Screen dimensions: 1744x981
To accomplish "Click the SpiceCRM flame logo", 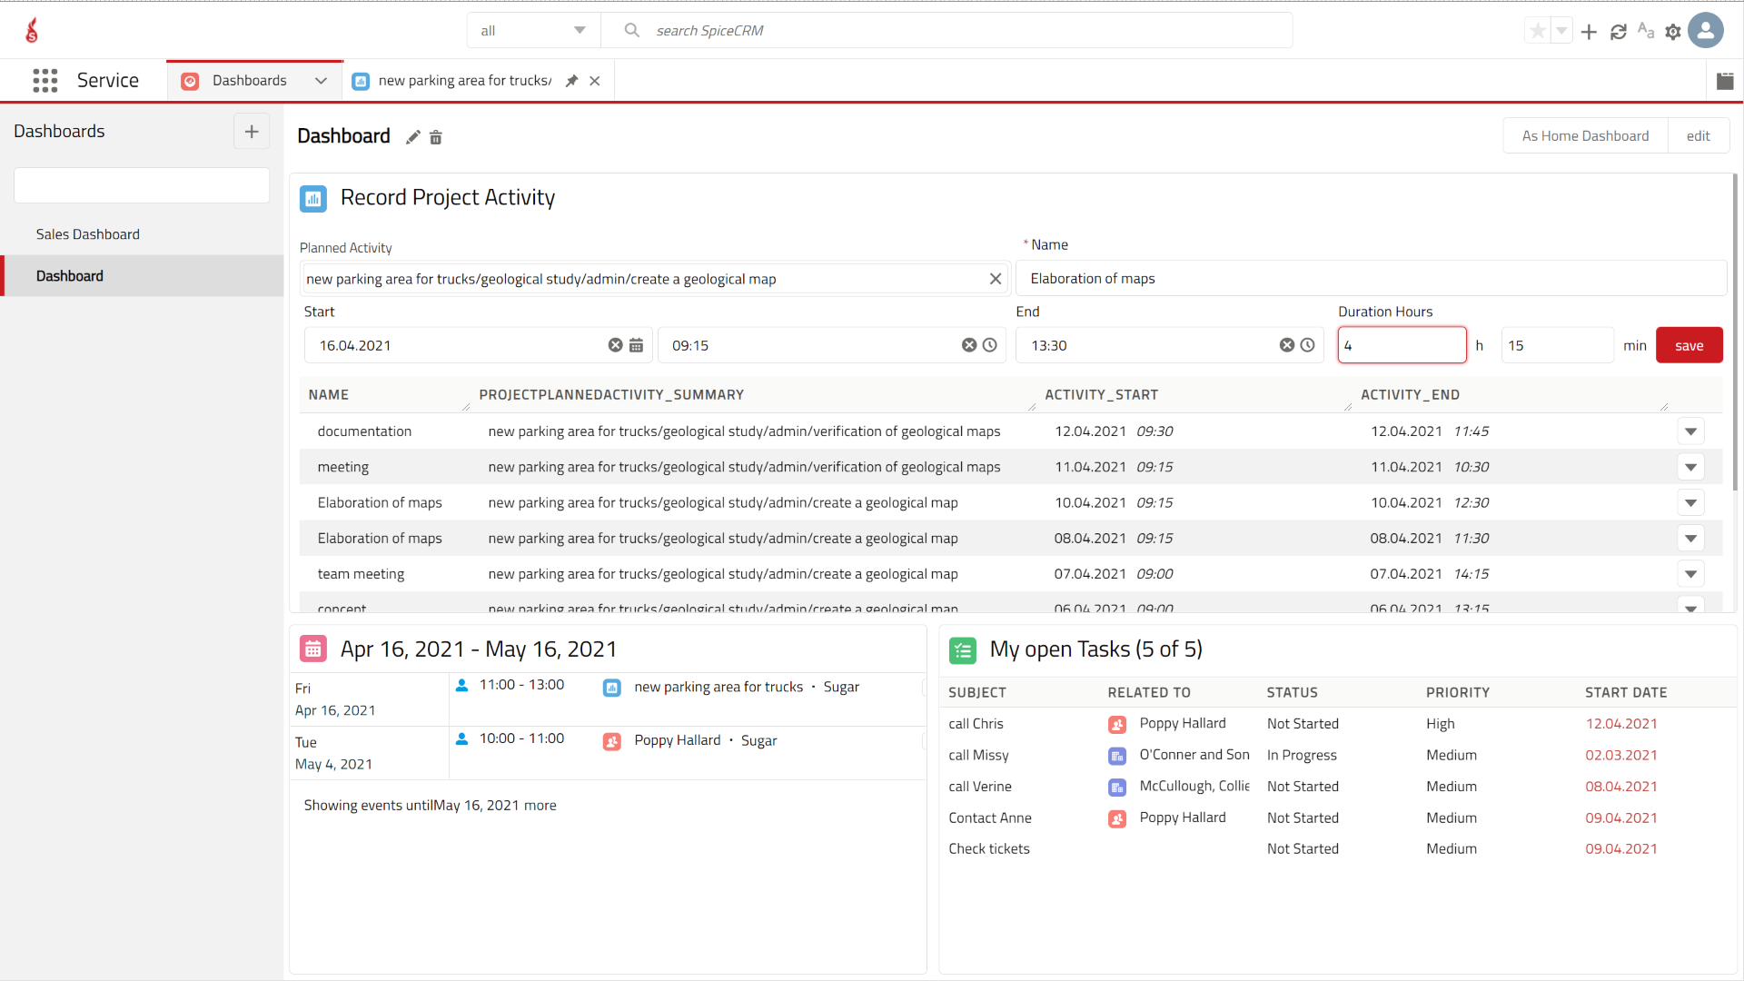I will pos(32,30).
